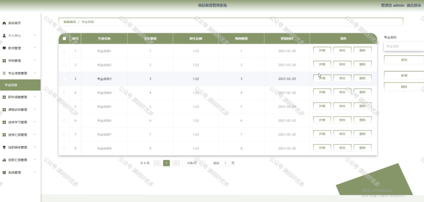The image size is (424, 202).
Task: Open 详情 for 专业名称4
Action: pos(322,92)
